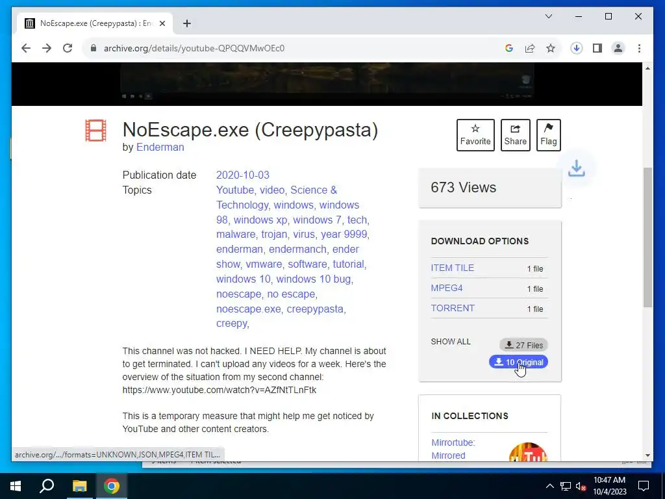This screenshot has height=499, width=665.
Task: Open the creepypasta topic link
Action: 315,309
